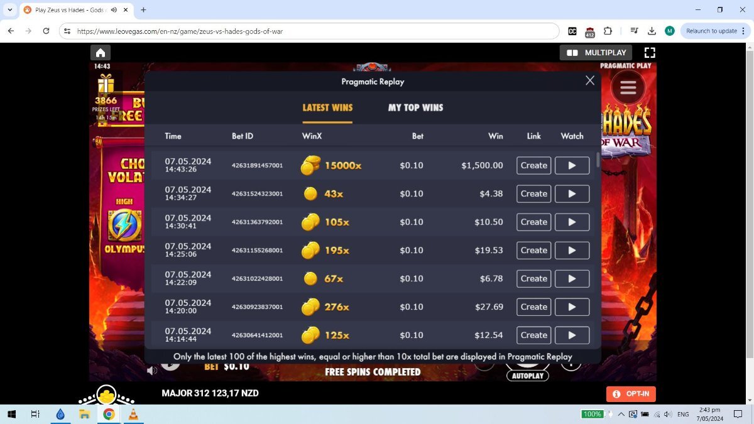Open the media controls toolbar icon
This screenshot has height=424, width=754.
(x=635, y=31)
